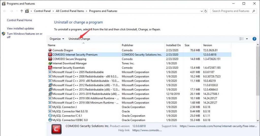260x136 pixels.
Task: Select the Comodo Dragon row name
Action: pyautogui.click(x=63, y=50)
